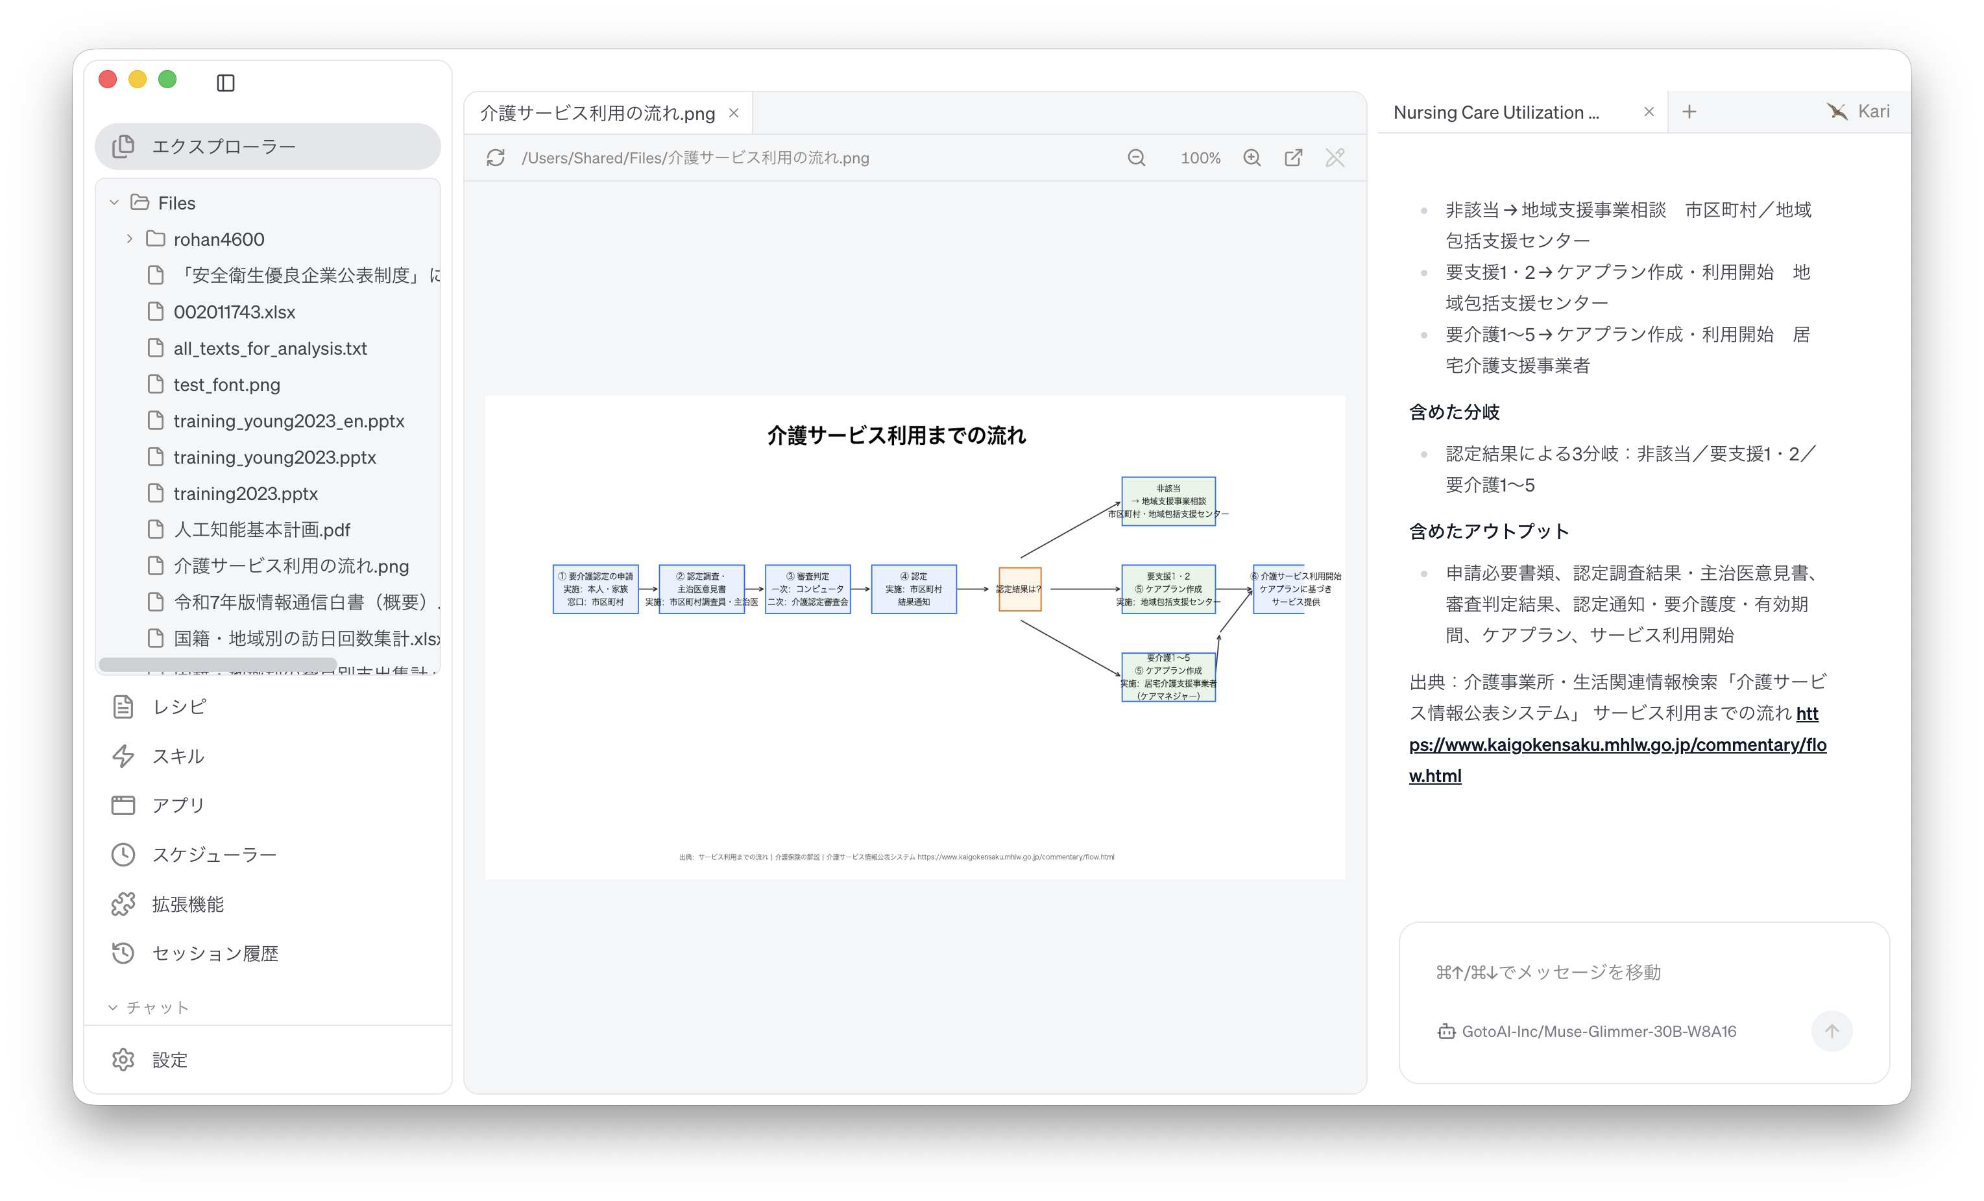Close the Nursing Care Utilization tab
Viewport: 1984px width, 1201px height.
pos(1648,112)
